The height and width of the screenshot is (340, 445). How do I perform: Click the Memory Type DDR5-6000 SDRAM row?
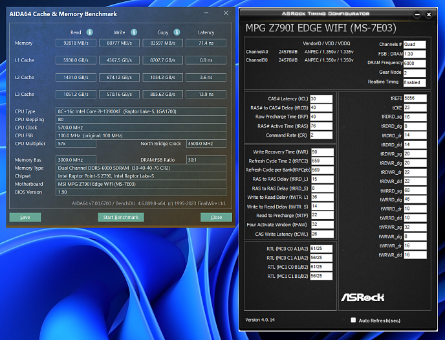141,168
